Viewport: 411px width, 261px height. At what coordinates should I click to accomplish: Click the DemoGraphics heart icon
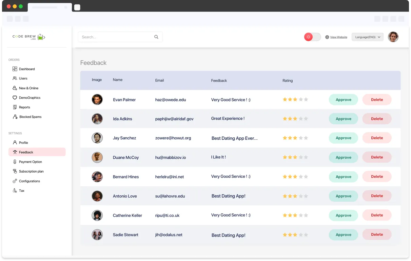15,98
